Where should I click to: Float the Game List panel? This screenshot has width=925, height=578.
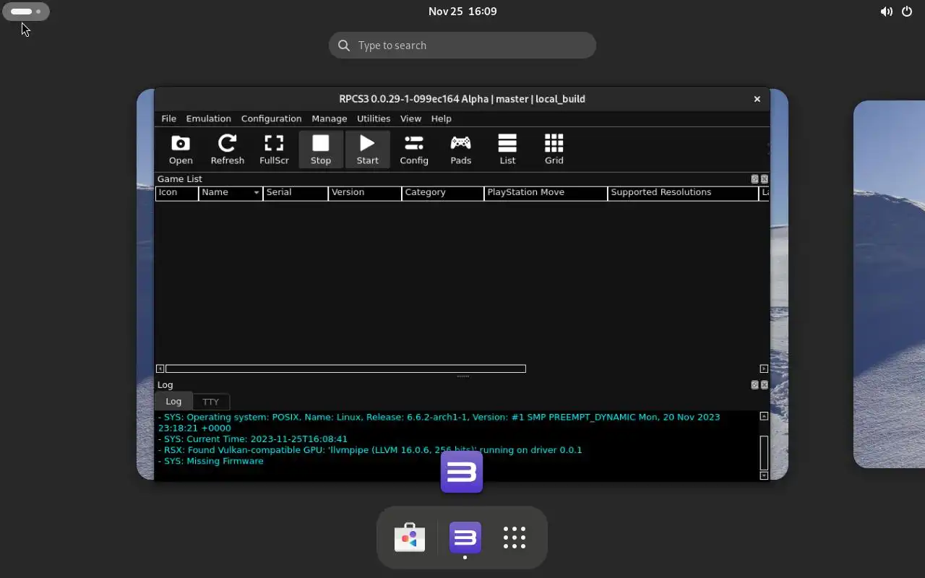[754, 179]
